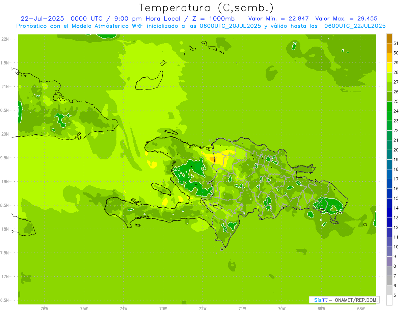Click the "74W" longitude axis label

[x=124, y=309]
